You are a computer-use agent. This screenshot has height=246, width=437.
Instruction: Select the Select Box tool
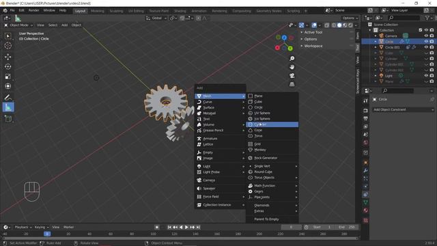[x=8, y=36]
